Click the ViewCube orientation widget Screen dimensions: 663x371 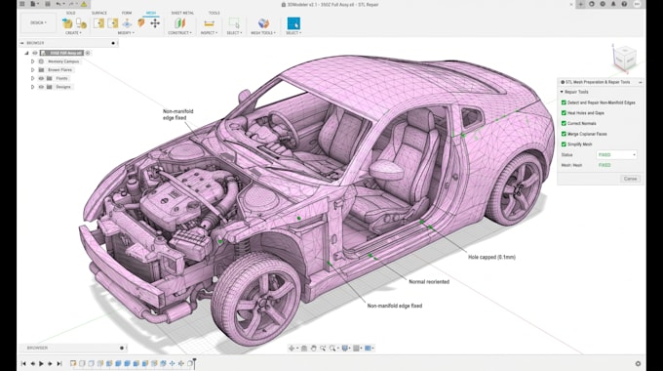[x=625, y=58]
